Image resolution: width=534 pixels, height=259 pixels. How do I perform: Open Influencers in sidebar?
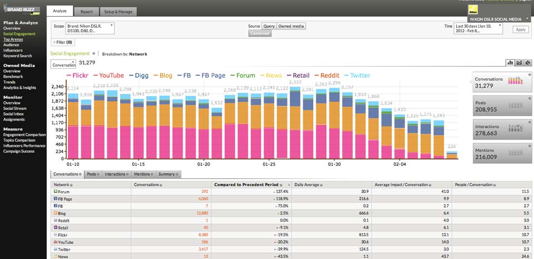(13, 51)
